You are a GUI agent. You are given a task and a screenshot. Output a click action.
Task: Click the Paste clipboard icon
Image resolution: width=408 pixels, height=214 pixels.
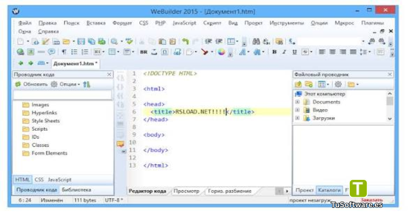tap(162, 42)
